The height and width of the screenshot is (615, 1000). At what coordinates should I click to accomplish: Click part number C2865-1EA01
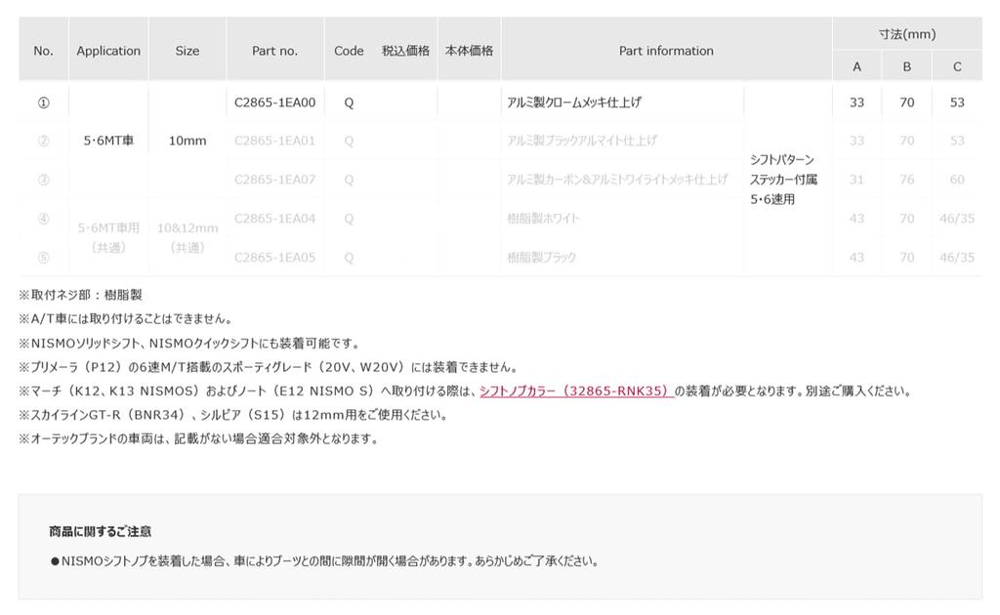274,141
